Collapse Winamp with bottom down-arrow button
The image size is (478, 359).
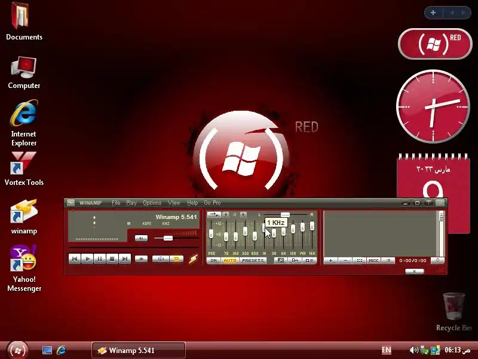414,272
